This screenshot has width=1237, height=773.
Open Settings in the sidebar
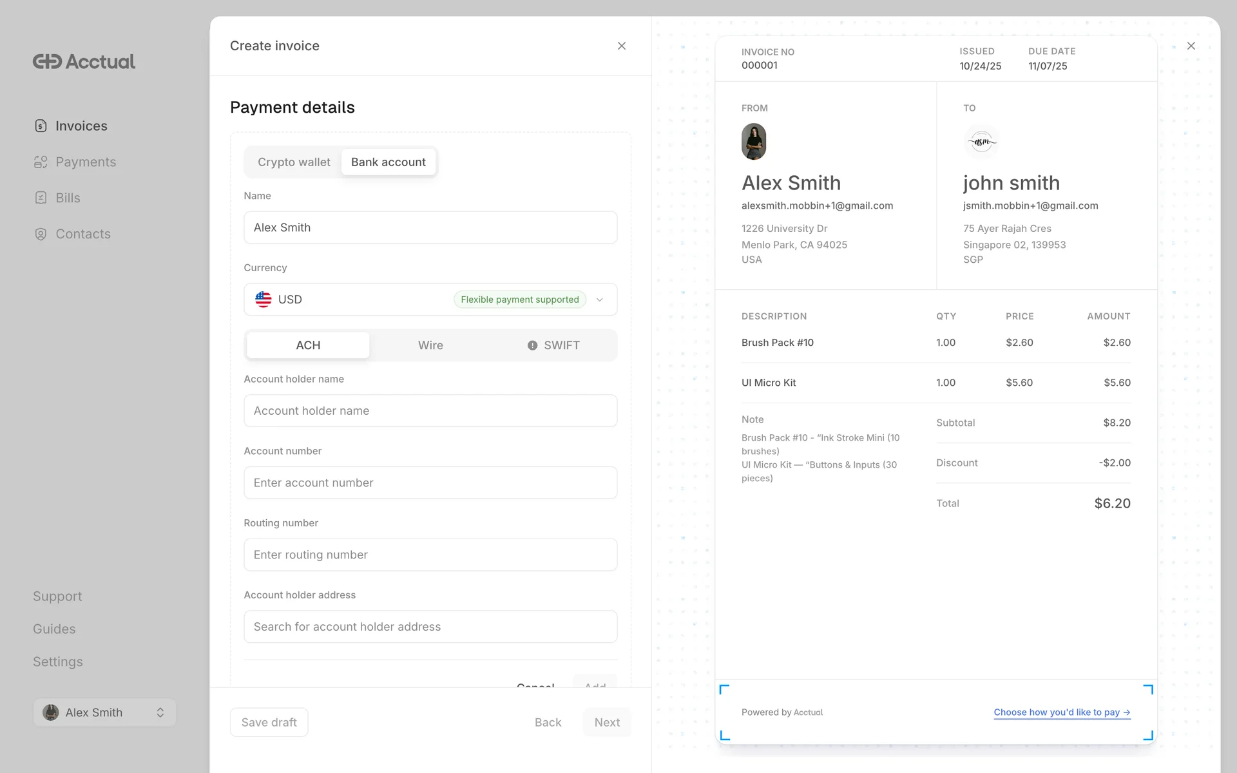pyautogui.click(x=58, y=662)
